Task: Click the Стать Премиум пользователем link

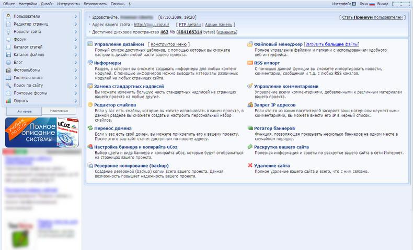Action: coord(372,17)
